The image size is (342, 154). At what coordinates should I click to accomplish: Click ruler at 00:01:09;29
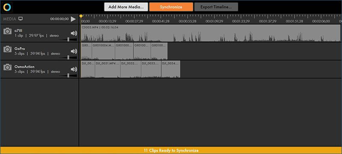tap(214, 21)
